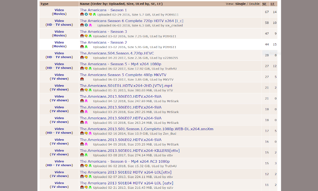The image size is (318, 191).
Task: Open comments icon for The Americans - Season 1
Action: point(90,14)
